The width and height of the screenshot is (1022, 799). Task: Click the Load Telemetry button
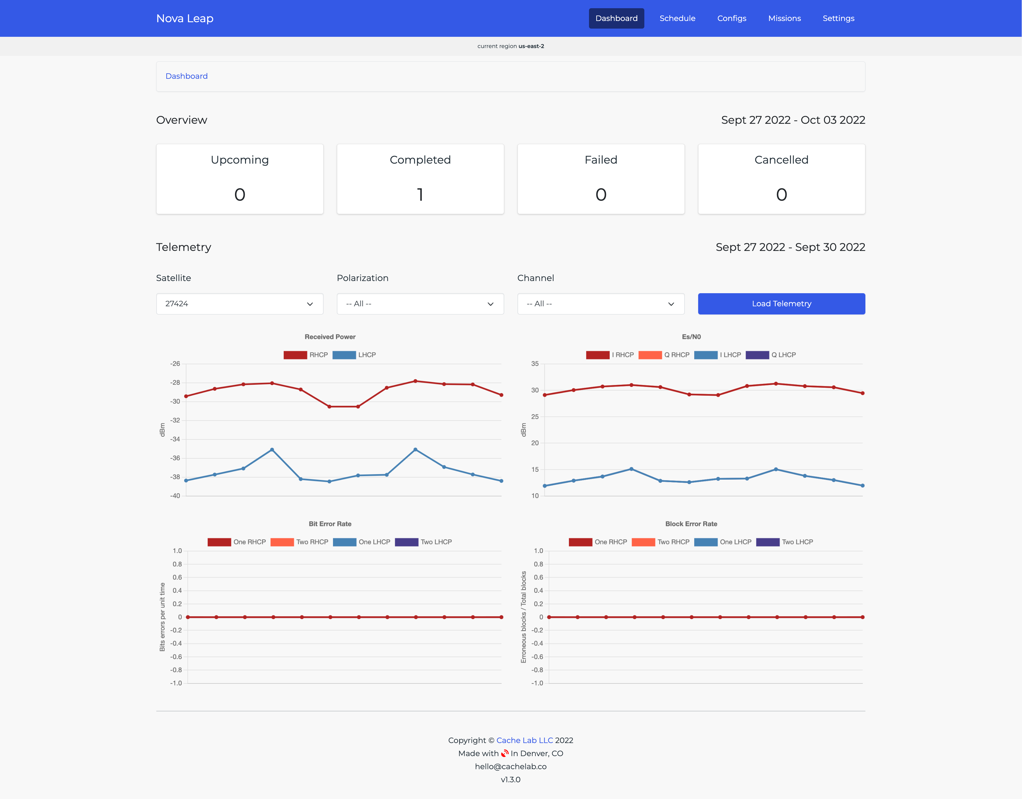point(781,304)
